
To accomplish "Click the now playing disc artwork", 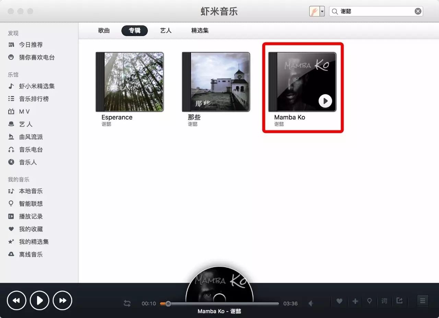I will coord(219,285).
